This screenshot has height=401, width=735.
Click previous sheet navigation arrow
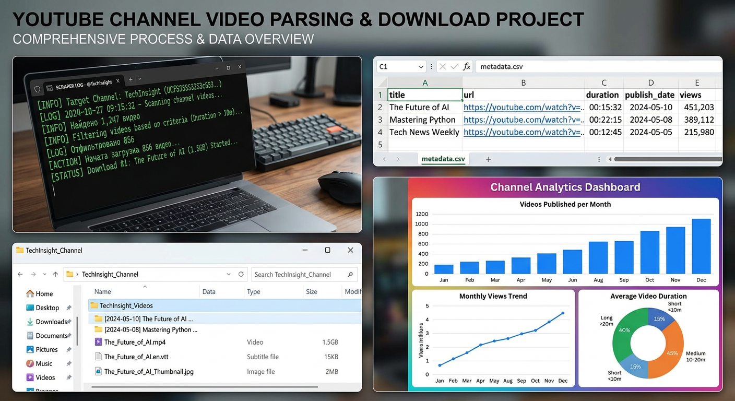tap(384, 159)
